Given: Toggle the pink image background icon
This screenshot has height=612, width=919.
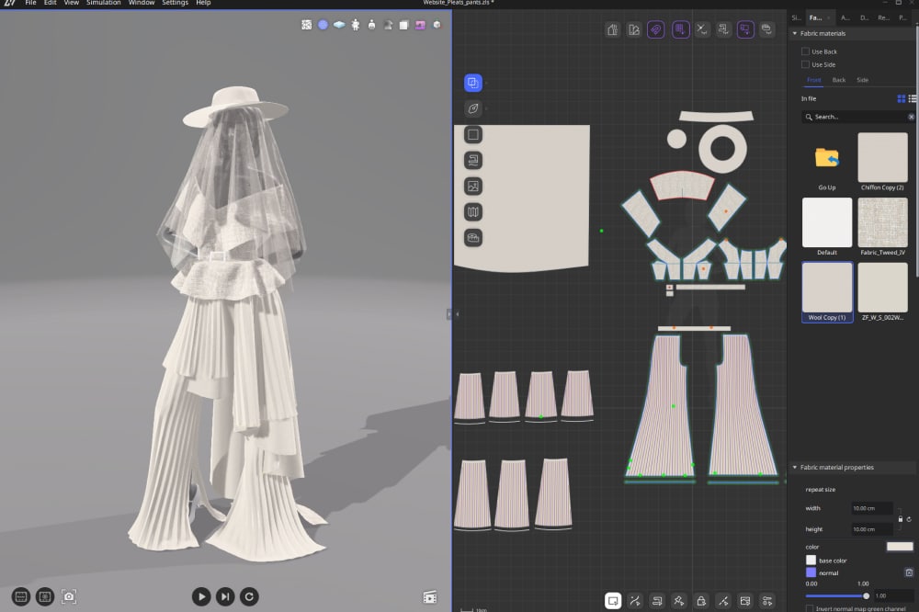Looking at the screenshot, I should point(420,25).
